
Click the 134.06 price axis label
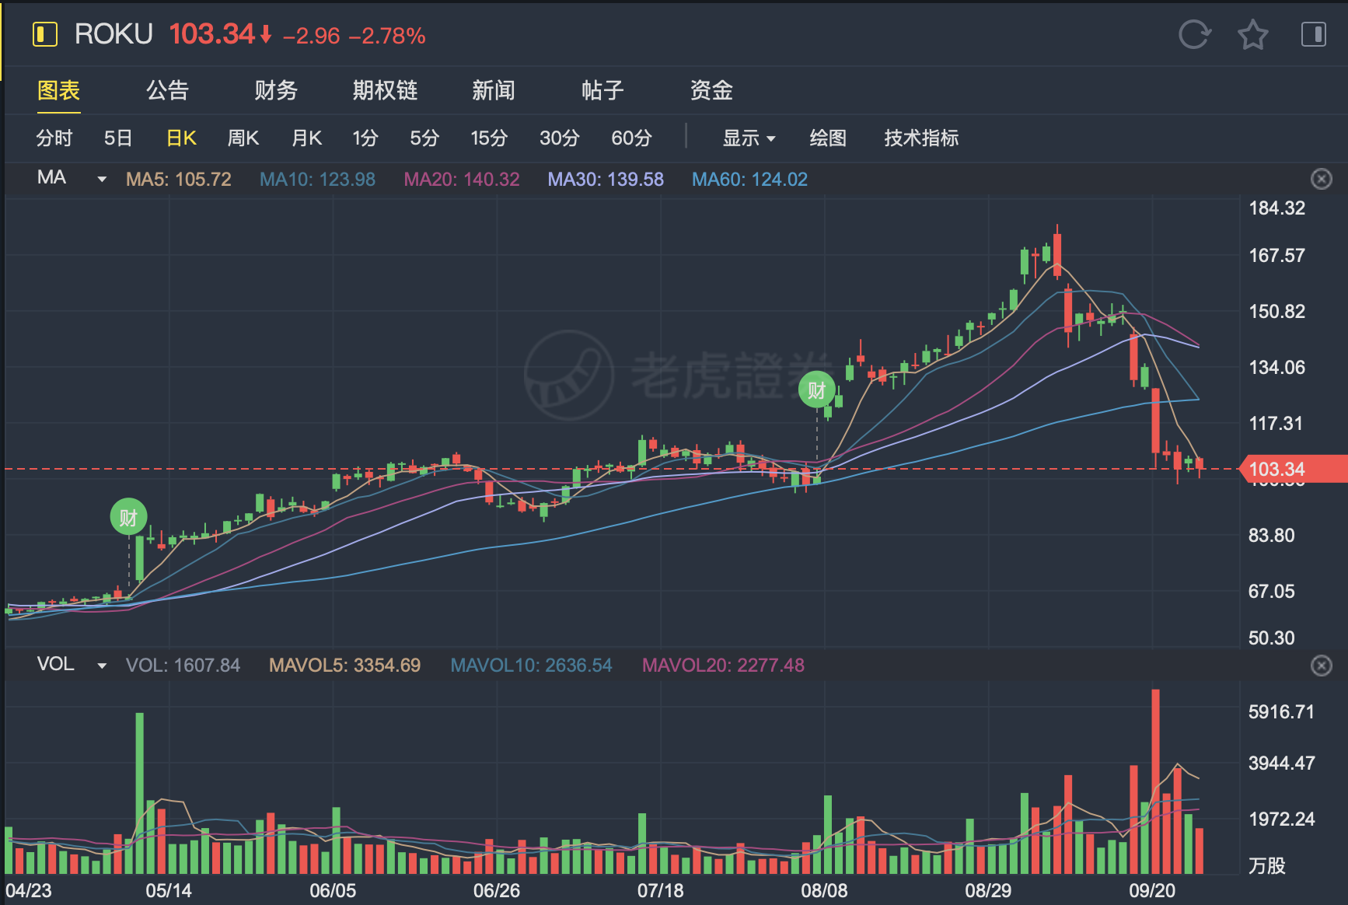[1276, 367]
